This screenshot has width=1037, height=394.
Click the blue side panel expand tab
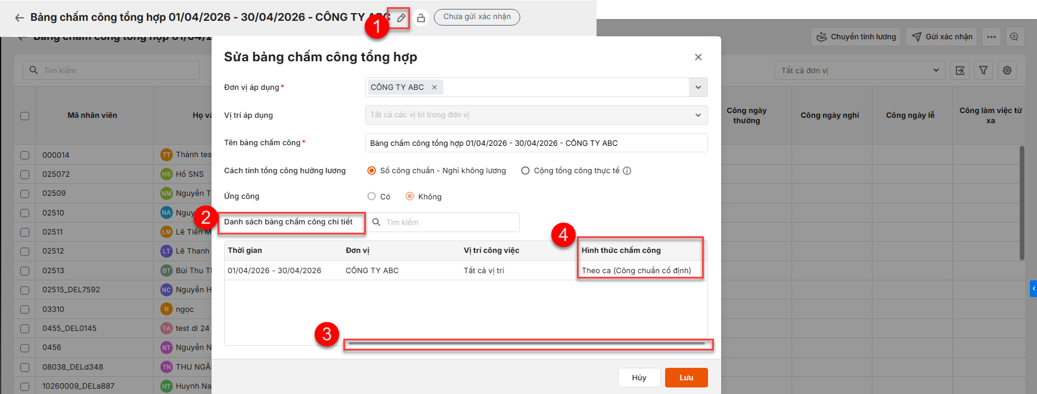[x=1033, y=289]
